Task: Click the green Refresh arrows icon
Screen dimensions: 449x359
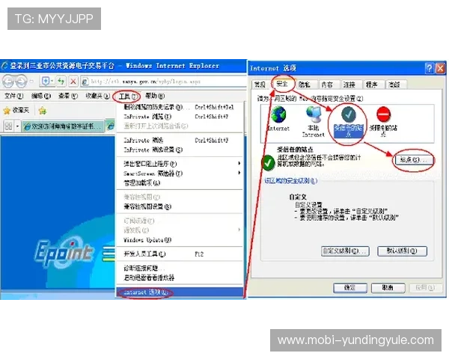Action: 61,82
